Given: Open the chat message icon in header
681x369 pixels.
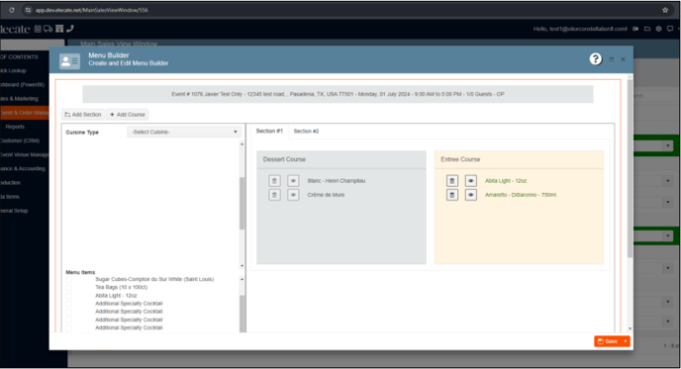Looking at the screenshot, I should 670,29.
